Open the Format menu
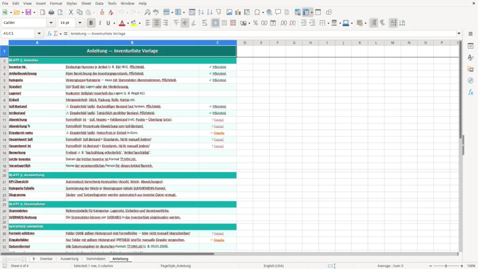This screenshot has height=269, width=478. coord(56,3)
